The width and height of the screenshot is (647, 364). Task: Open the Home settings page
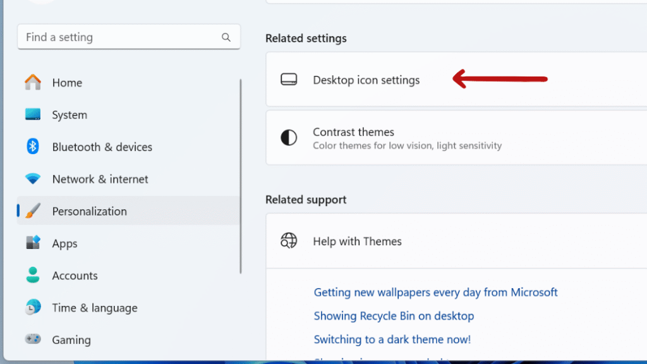coord(128,83)
